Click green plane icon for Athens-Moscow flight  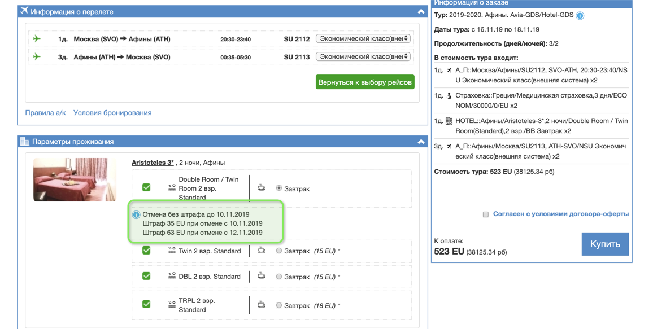[37, 57]
